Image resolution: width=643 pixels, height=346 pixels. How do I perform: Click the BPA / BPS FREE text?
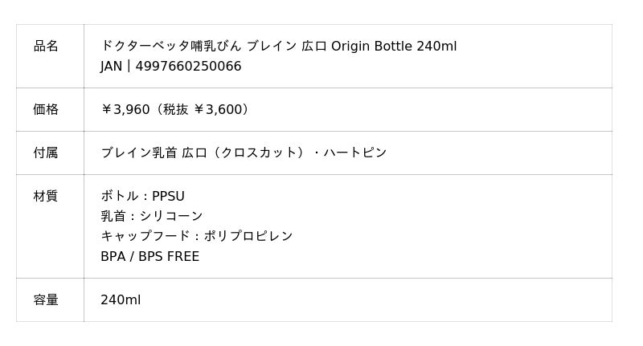[x=149, y=257]
